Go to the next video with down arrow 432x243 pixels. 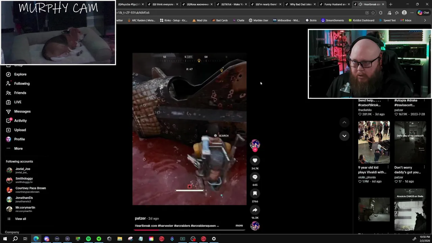[344, 136]
